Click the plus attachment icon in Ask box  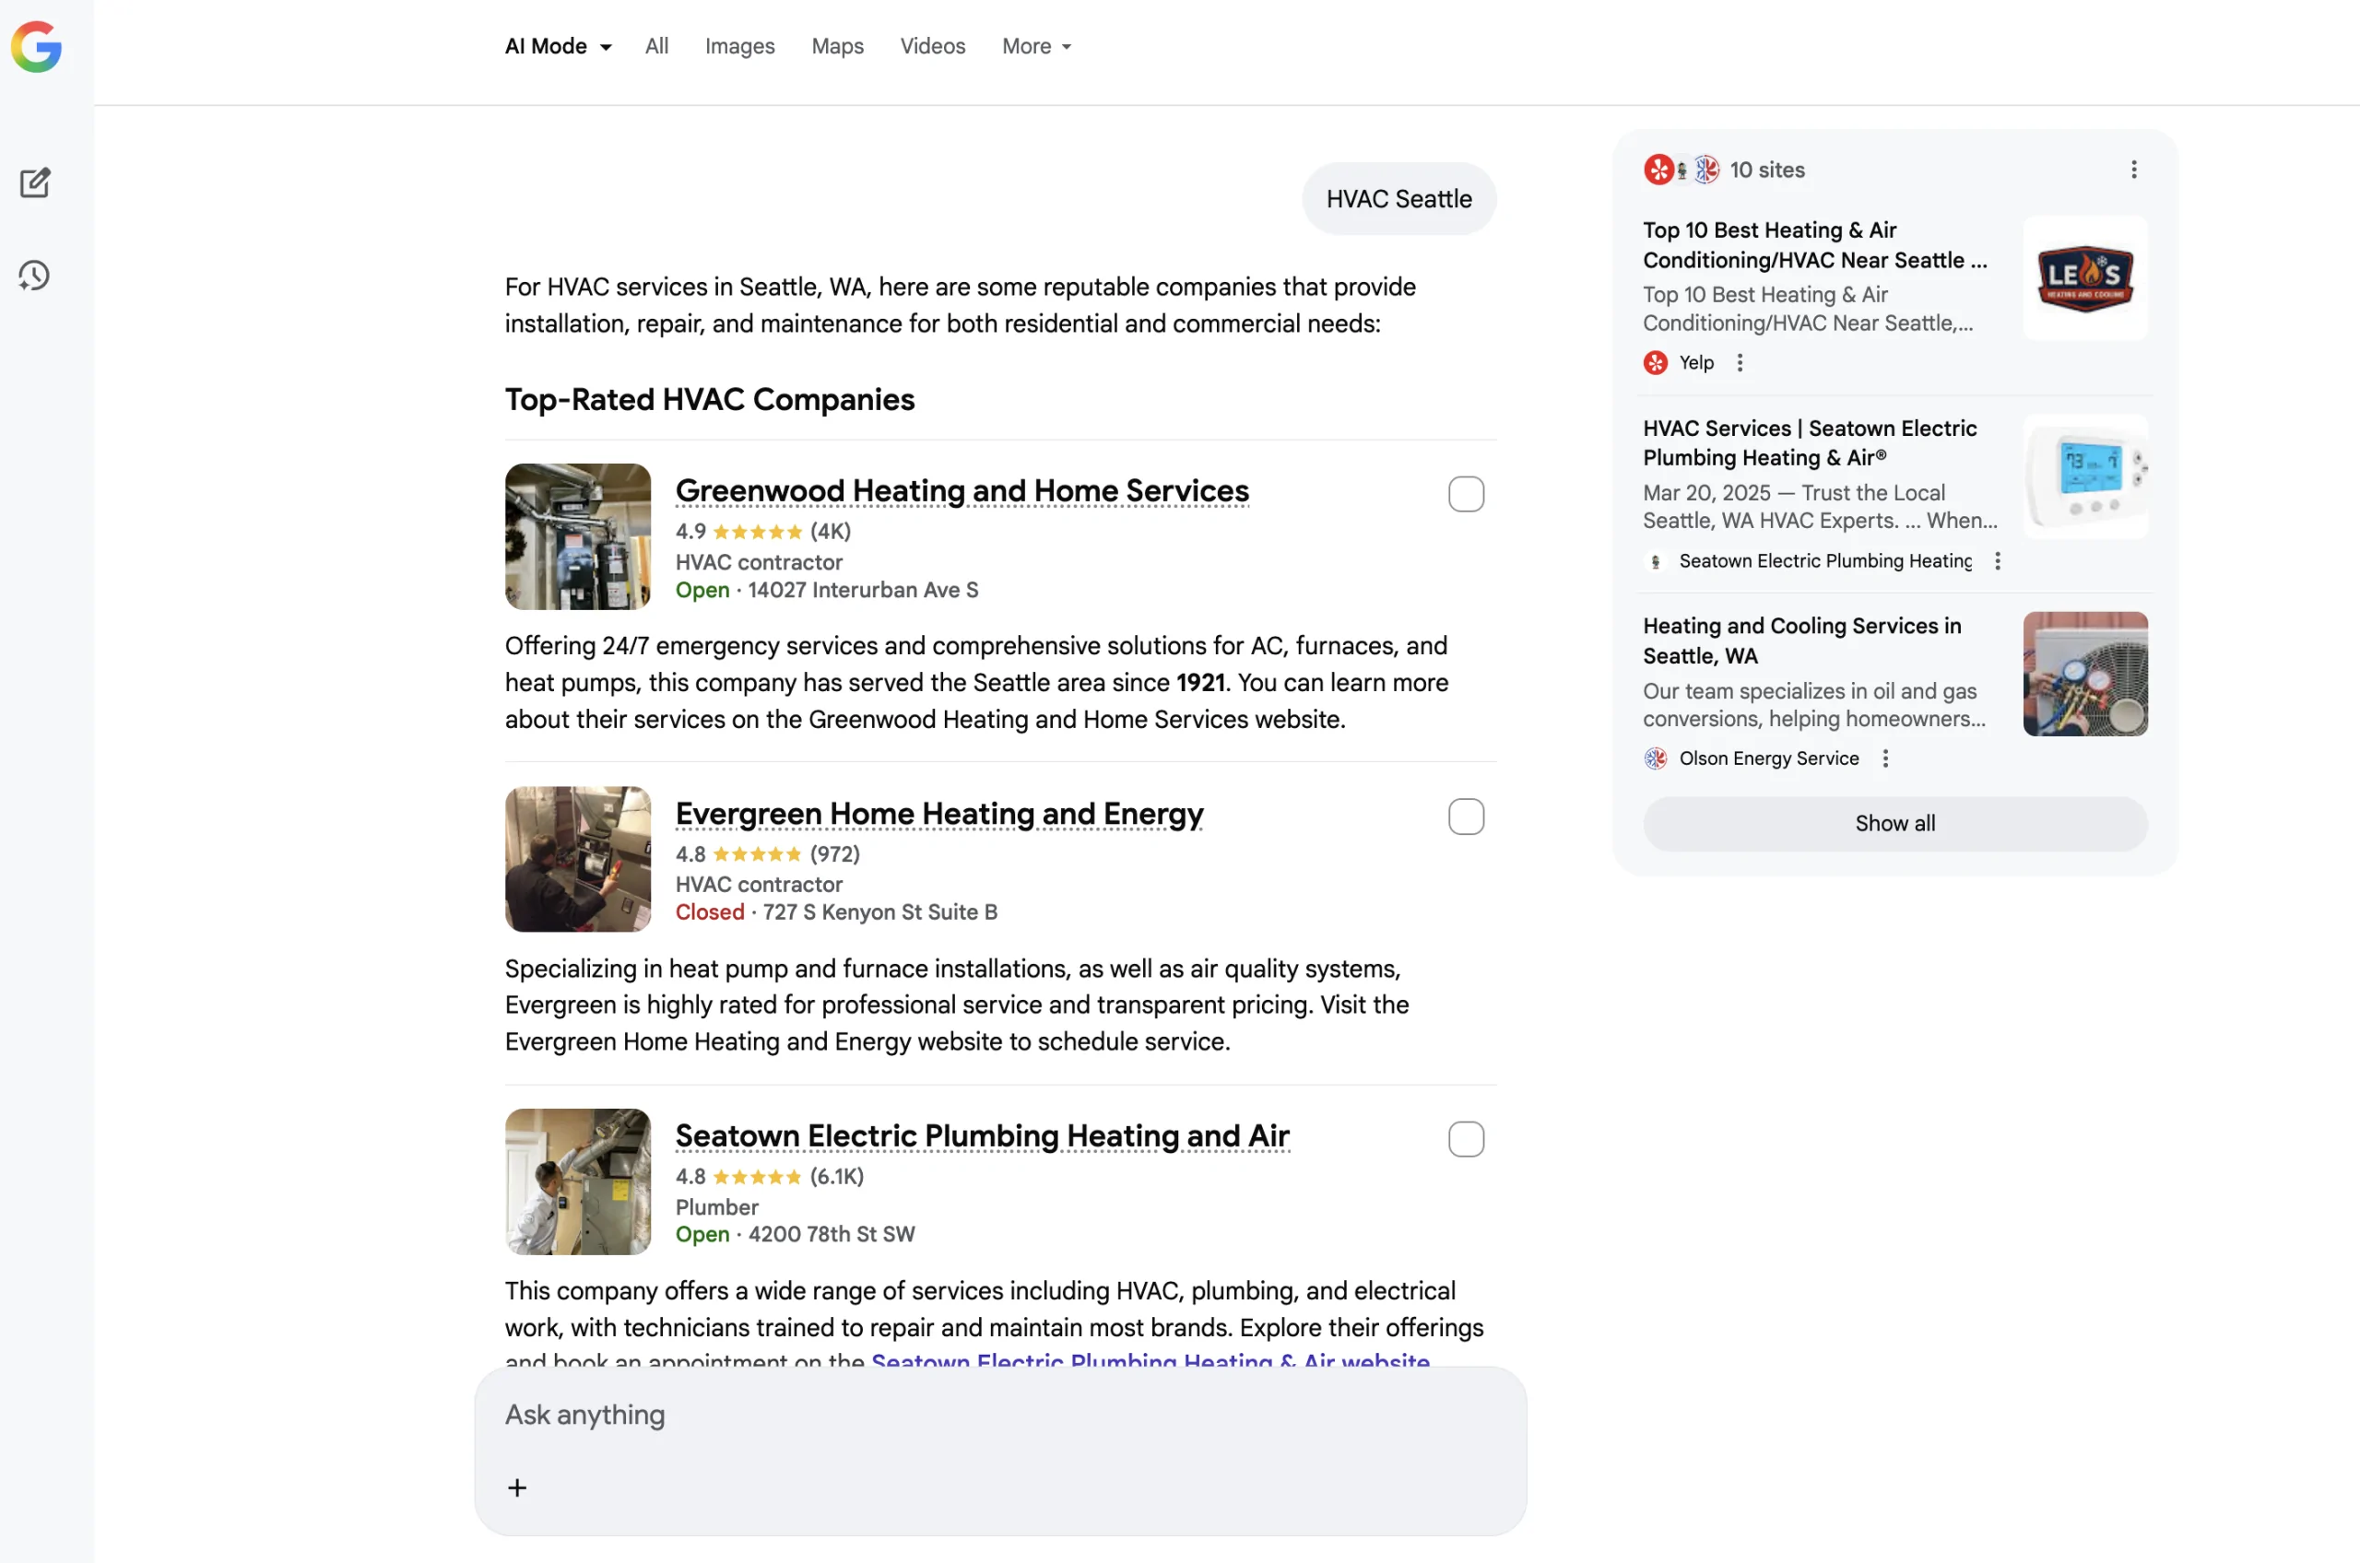(516, 1487)
